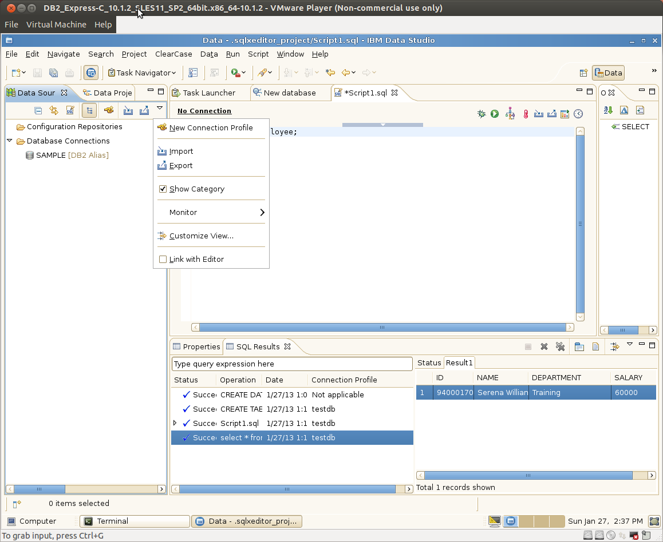Start debugging using the bug icon
Viewport: 663px width, 542px height.
[482, 114]
